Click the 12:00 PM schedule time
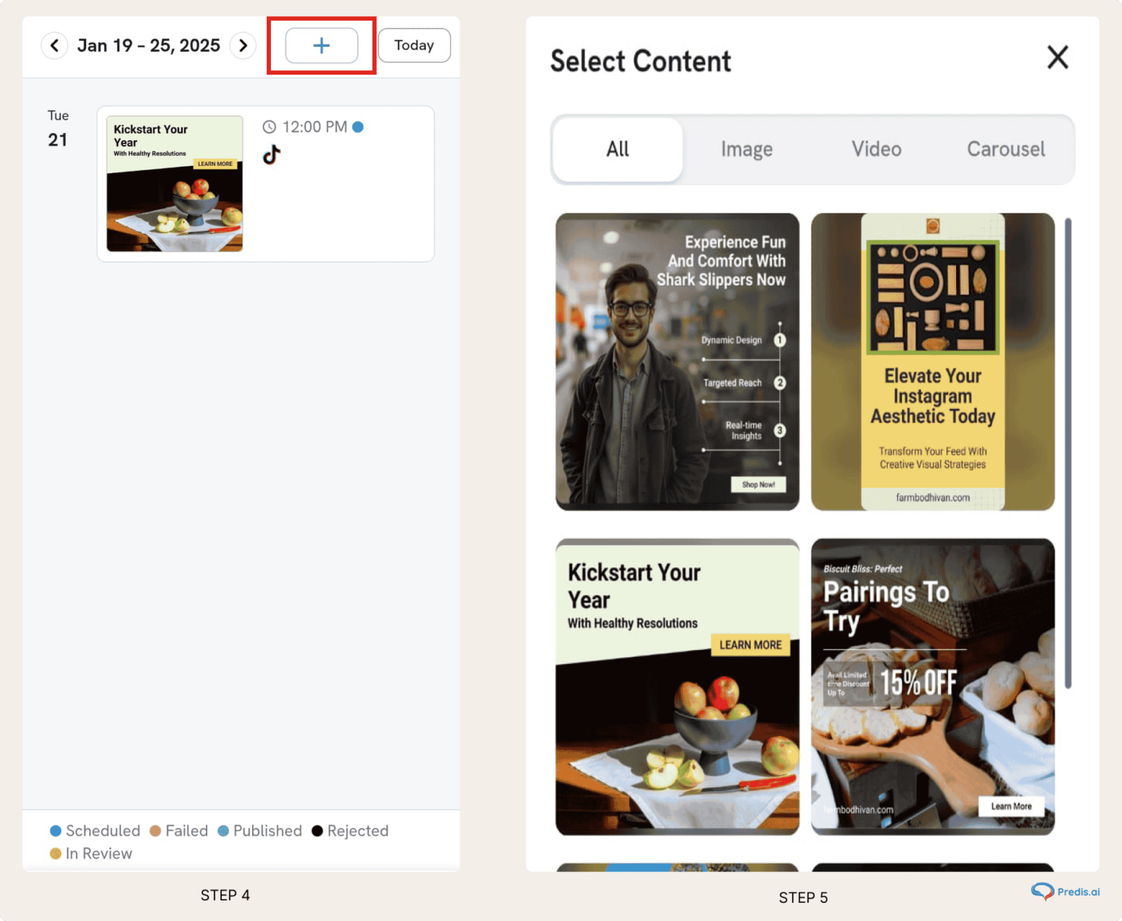The image size is (1122, 921). [315, 127]
